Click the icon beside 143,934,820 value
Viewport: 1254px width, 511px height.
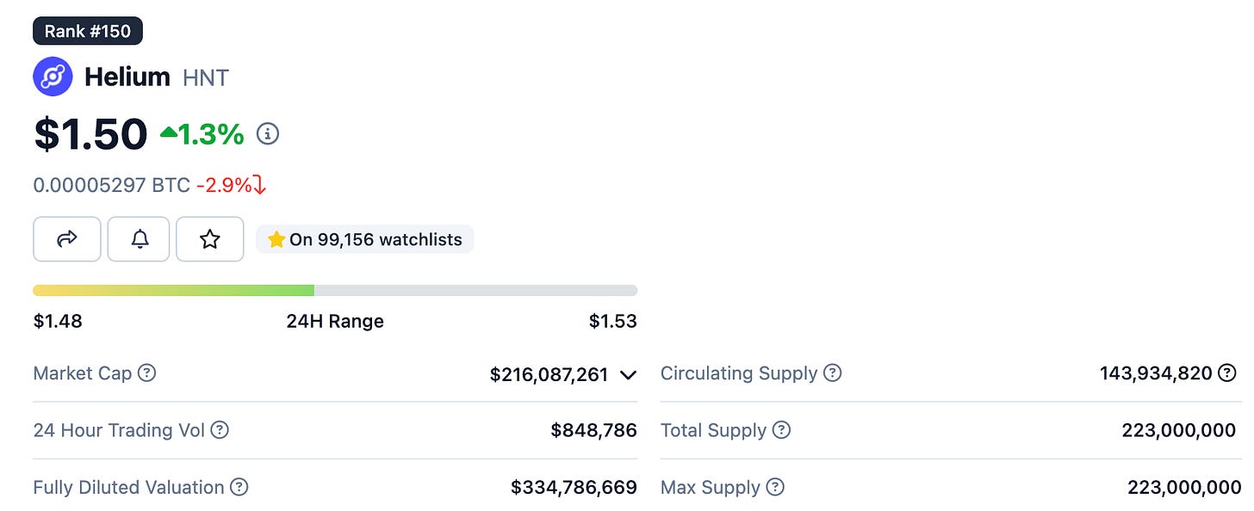1226,373
